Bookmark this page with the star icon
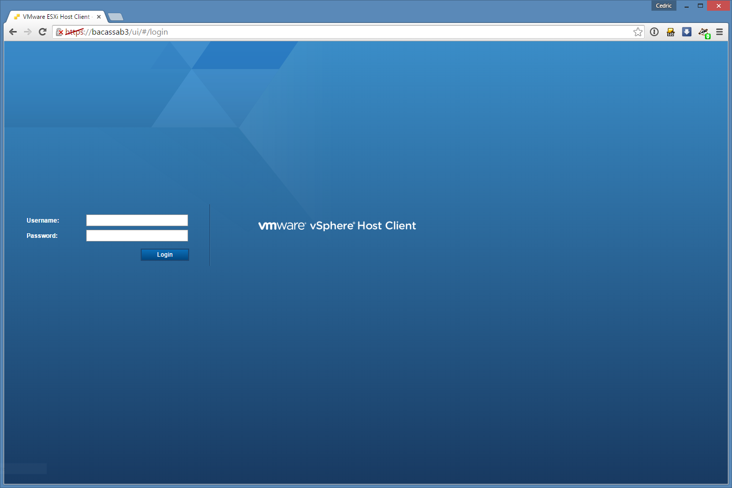 (638, 32)
